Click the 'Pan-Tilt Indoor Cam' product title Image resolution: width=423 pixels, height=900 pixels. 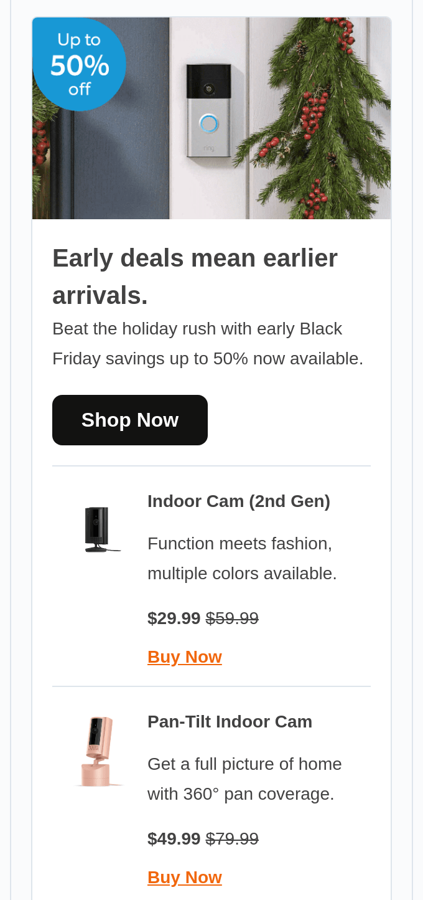tap(230, 721)
